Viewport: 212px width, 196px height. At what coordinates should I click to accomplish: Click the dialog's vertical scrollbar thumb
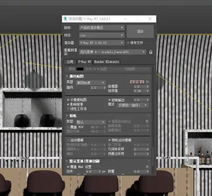pos(153,157)
